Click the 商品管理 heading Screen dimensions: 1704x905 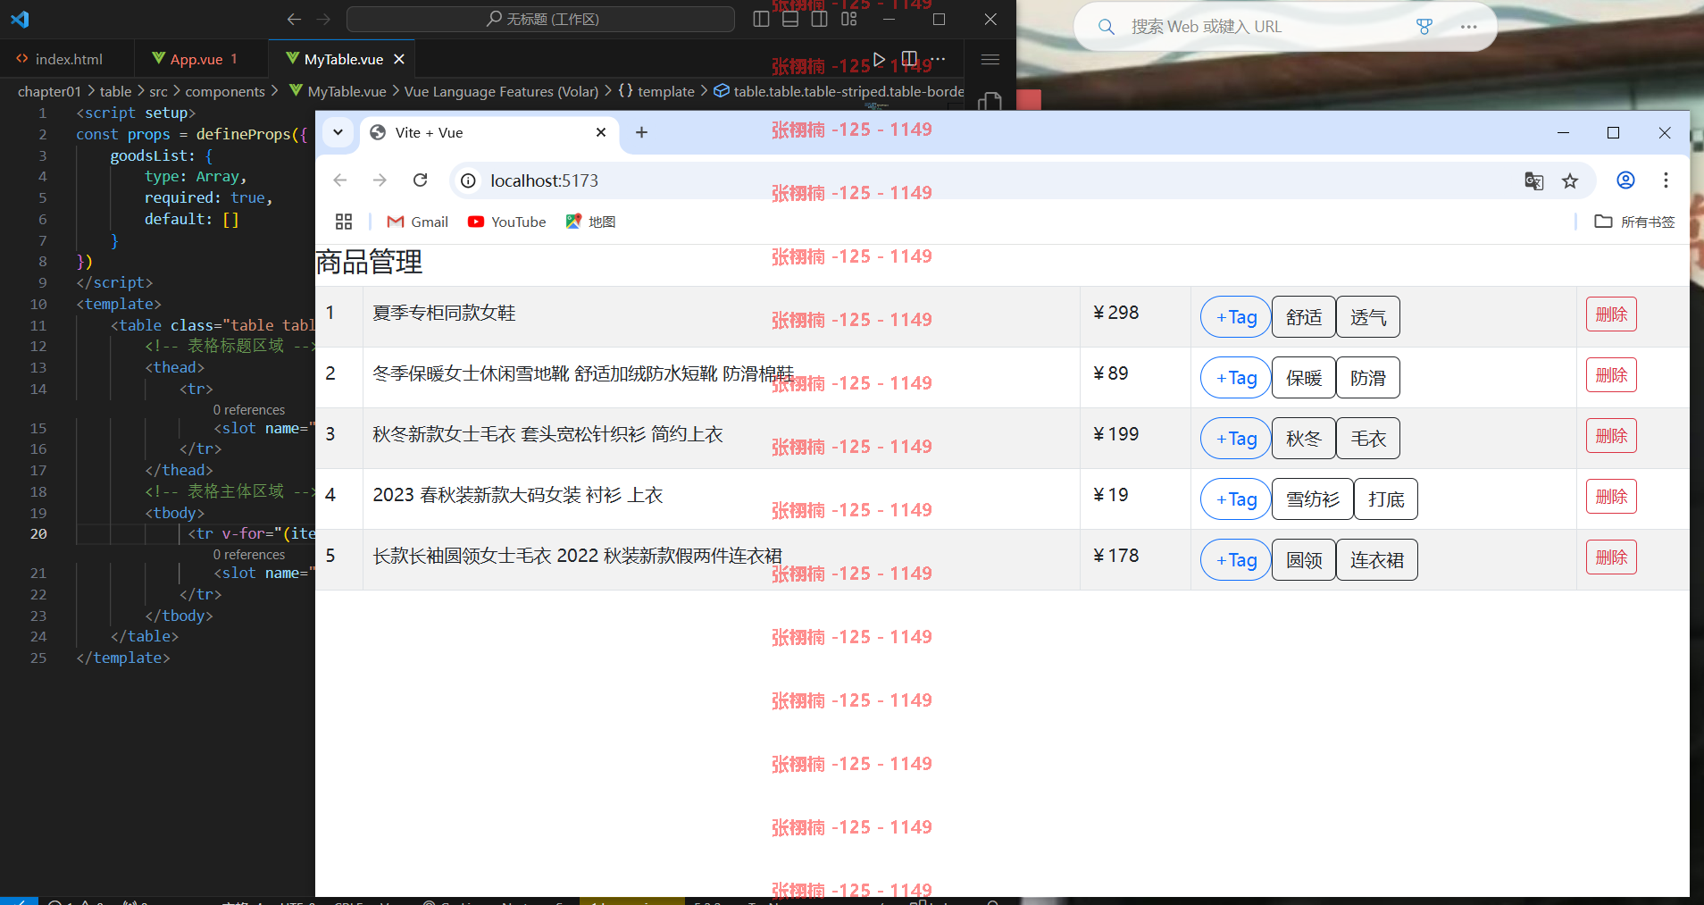[x=369, y=263]
